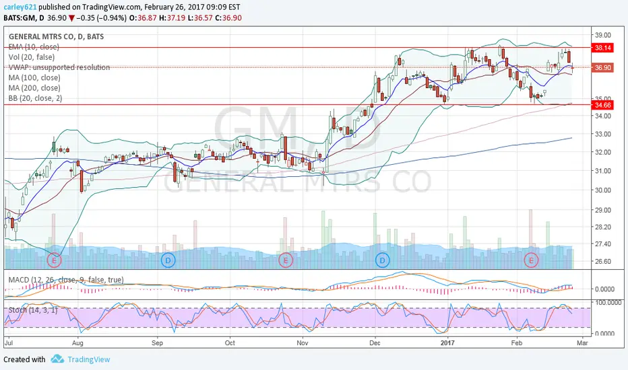This screenshot has width=628, height=370.
Task: Select the 'MA (100, close)' indicator legend
Action: pyautogui.click(x=34, y=77)
